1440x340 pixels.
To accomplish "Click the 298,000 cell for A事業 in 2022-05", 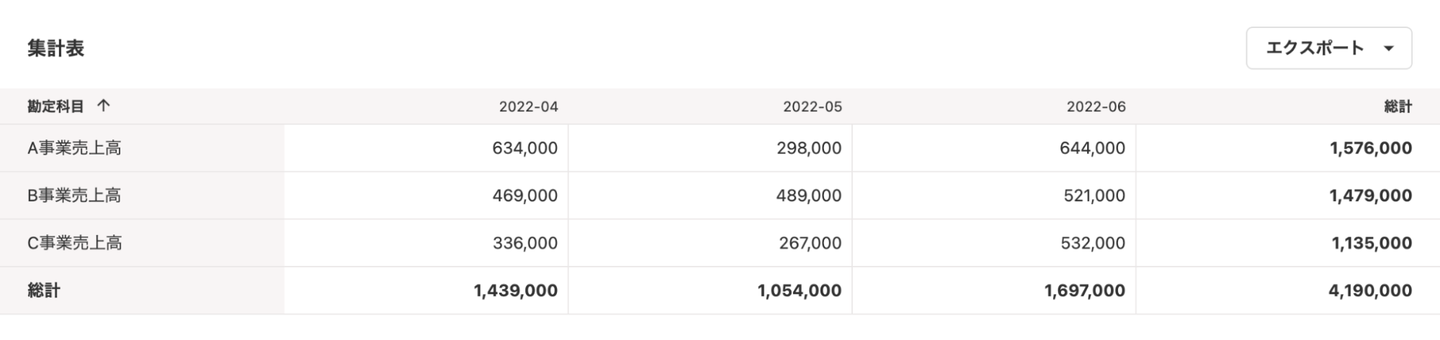I will (x=710, y=148).
